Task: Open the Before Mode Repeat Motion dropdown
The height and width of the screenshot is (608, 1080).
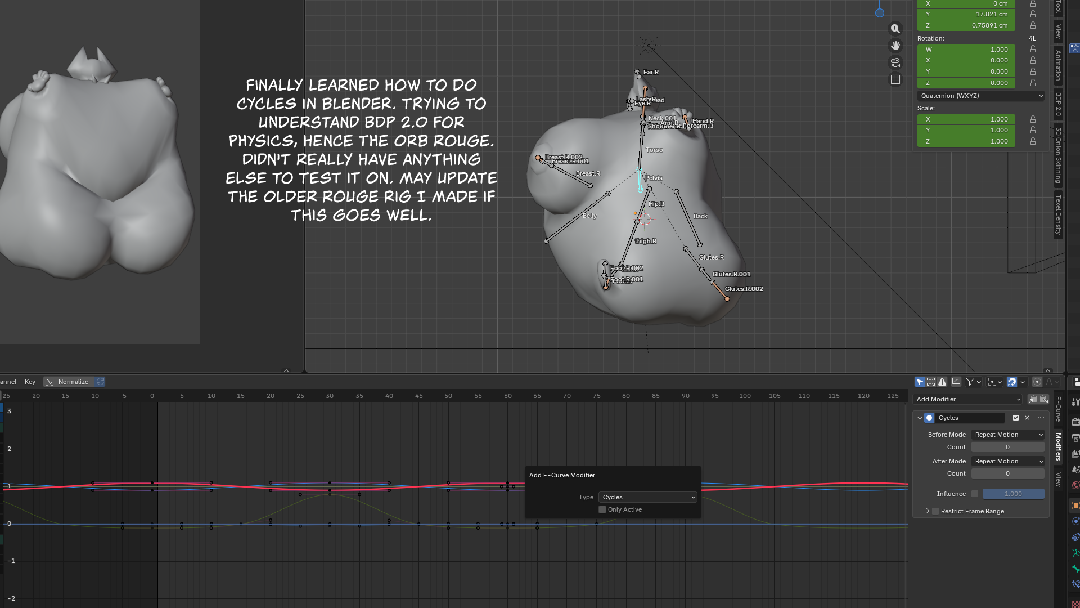Action: [1008, 435]
